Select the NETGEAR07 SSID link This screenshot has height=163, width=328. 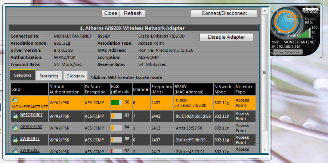point(31,114)
